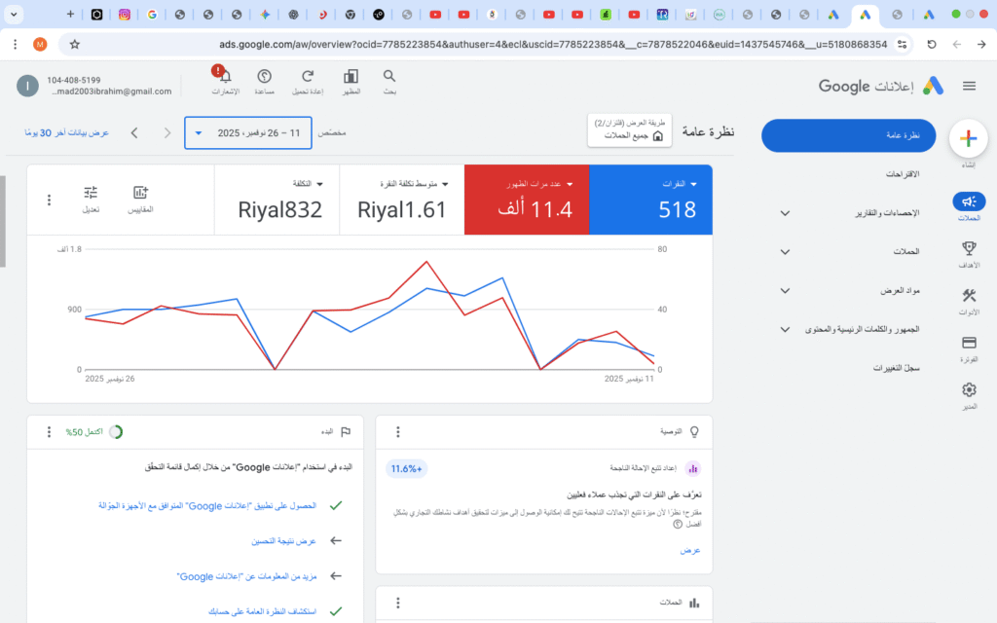The height and width of the screenshot is (623, 997).
Task: Click the search magnifier icon in header
Action: tap(389, 77)
